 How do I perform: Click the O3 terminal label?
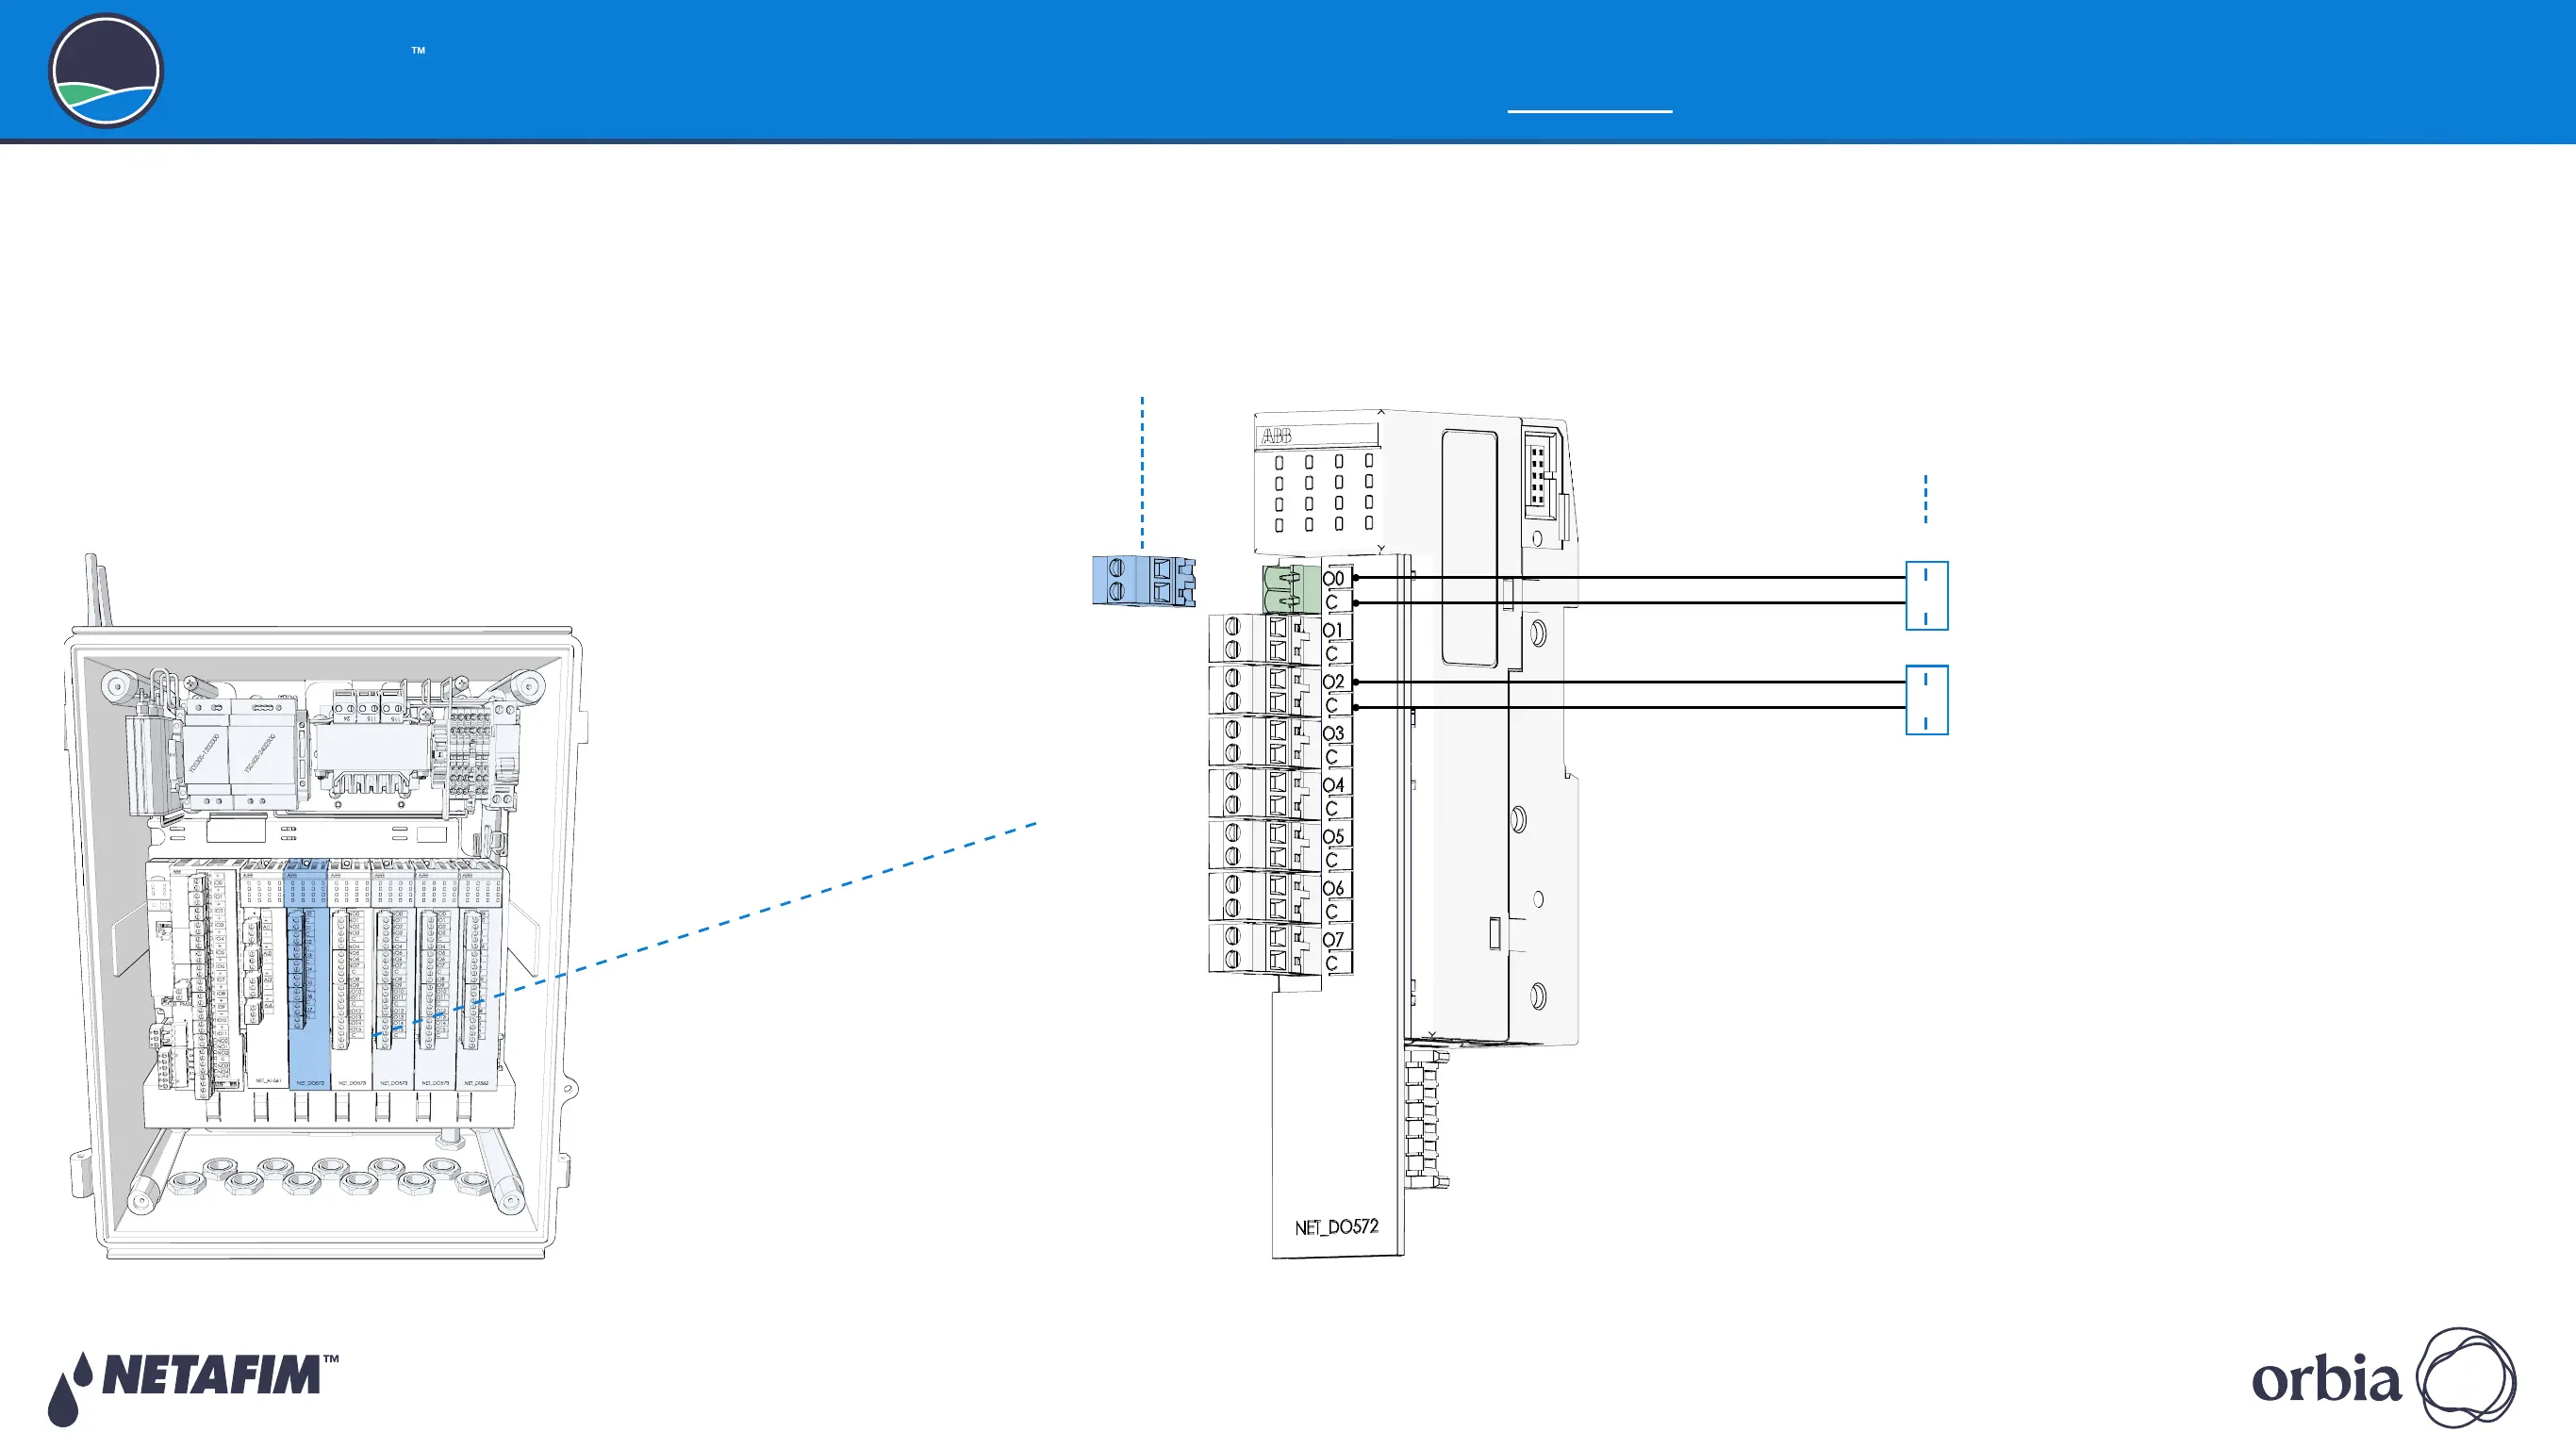[1334, 733]
